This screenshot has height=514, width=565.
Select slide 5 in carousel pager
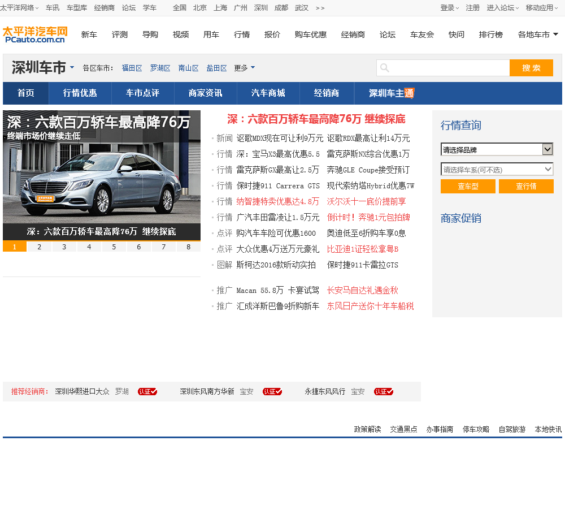pos(114,247)
